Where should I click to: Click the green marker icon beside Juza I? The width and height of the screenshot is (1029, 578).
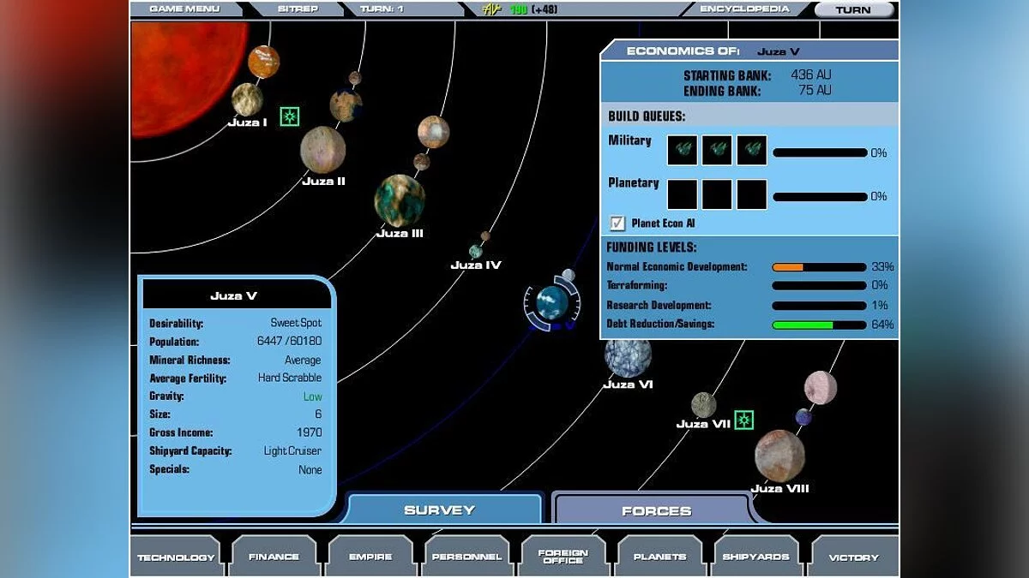(x=290, y=116)
